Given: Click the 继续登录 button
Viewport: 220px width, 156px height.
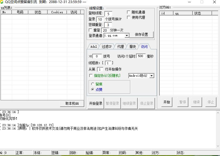Looking at the screenshot, I should pyautogui.click(x=129, y=103).
